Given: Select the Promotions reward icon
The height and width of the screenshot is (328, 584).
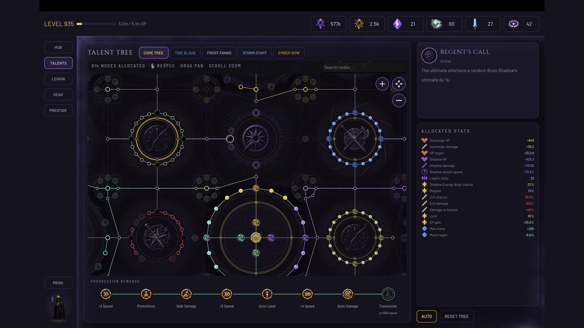Looking at the screenshot, I should pyautogui.click(x=146, y=294).
